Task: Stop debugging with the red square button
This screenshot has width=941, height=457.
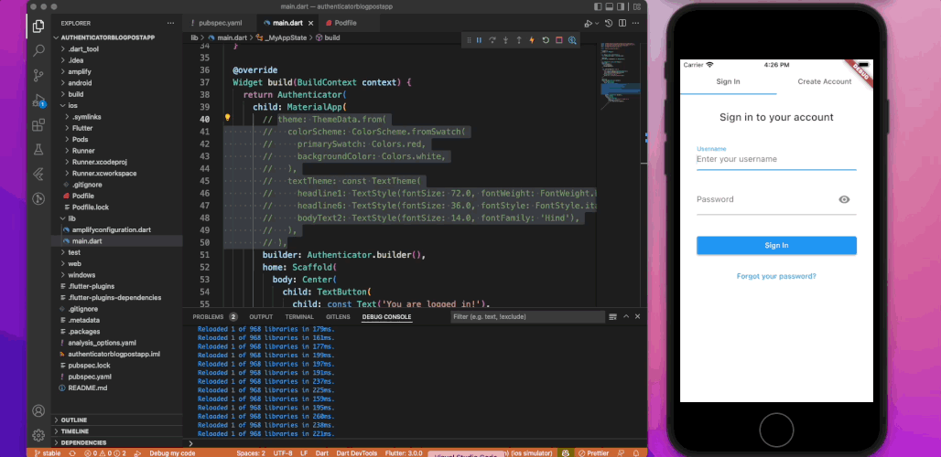Action: [x=558, y=40]
